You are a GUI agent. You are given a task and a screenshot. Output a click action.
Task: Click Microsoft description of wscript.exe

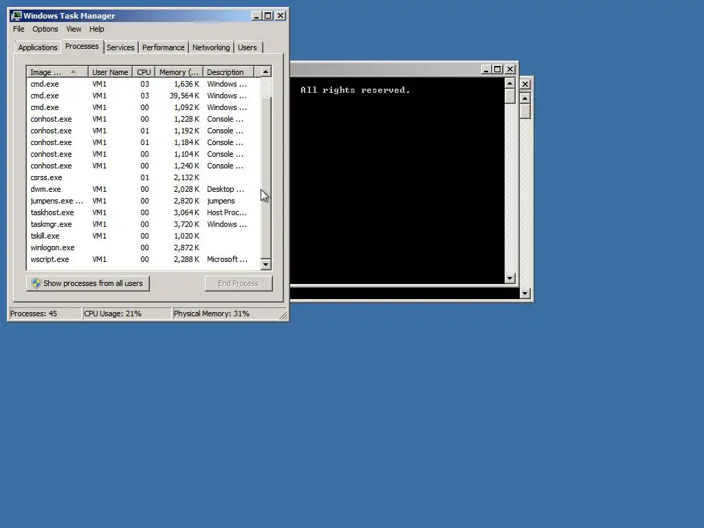pos(227,259)
